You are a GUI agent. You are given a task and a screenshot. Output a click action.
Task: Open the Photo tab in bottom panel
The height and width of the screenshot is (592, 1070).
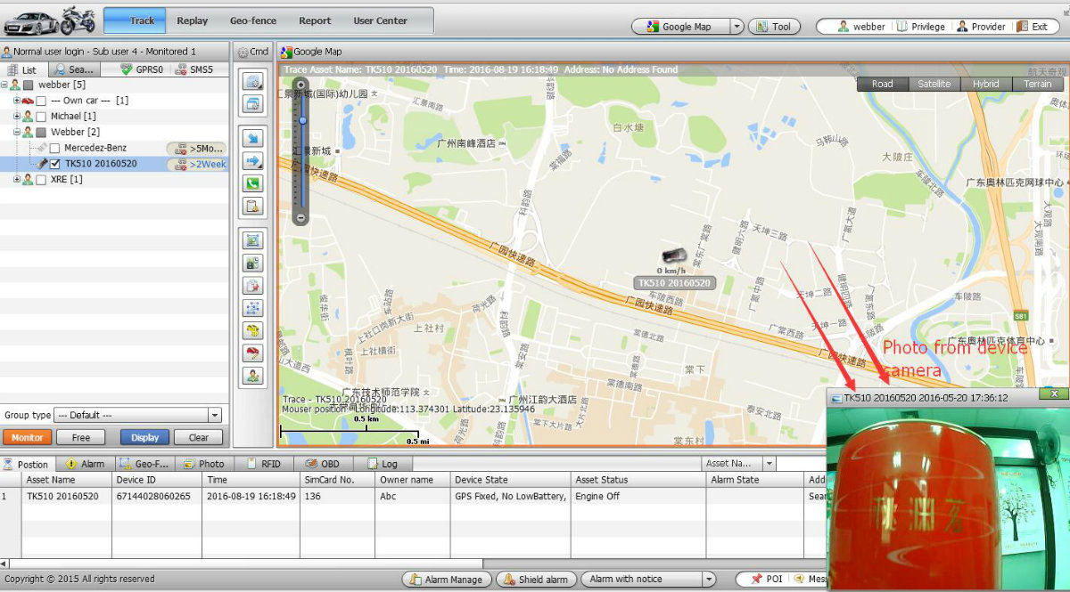coord(203,464)
